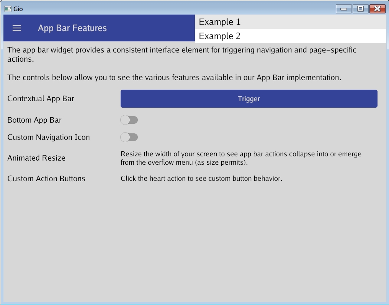This screenshot has width=389, height=305.
Task: Close the Gio window
Action: 377,9
